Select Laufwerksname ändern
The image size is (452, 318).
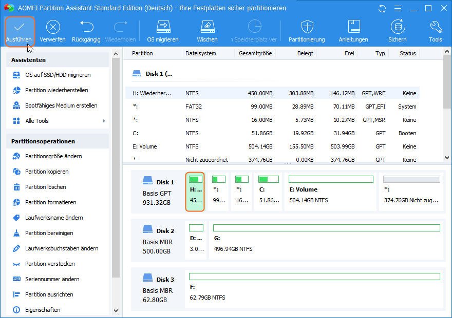coord(58,218)
